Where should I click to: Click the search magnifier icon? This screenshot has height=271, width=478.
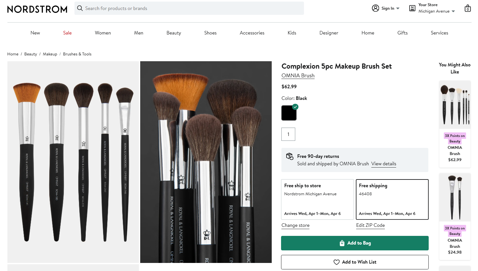click(80, 8)
